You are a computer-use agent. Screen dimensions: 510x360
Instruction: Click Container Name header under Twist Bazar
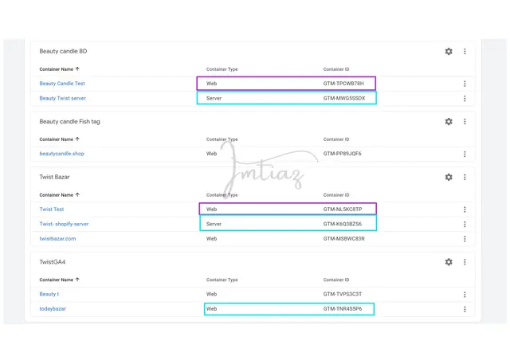click(x=57, y=195)
